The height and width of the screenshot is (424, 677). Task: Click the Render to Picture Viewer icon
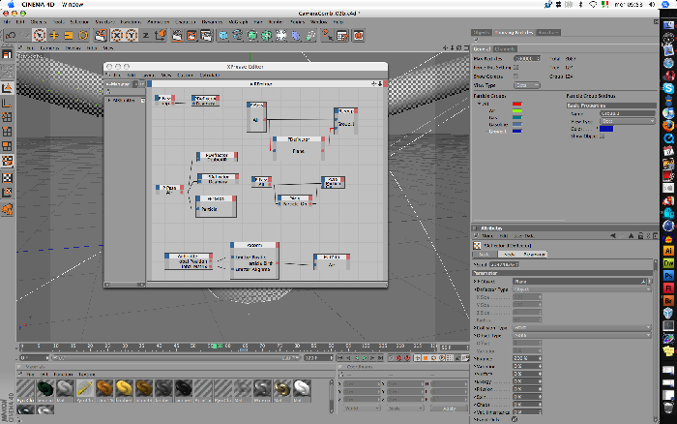tap(191, 35)
